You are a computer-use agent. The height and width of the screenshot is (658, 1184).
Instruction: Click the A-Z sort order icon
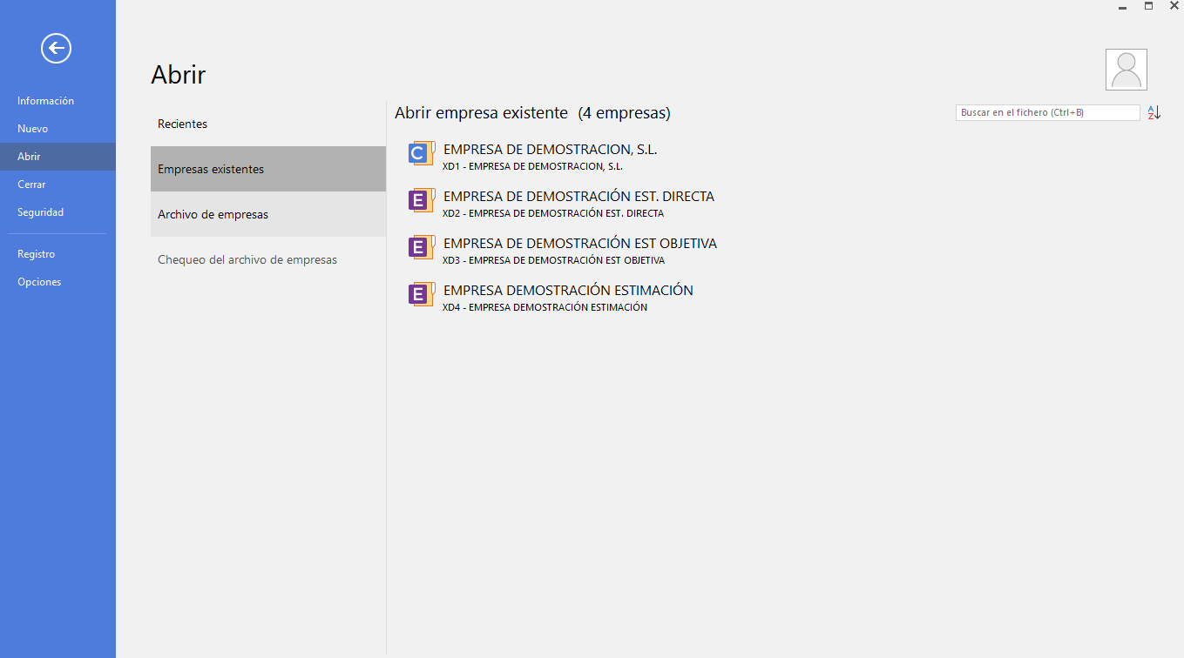1154,113
